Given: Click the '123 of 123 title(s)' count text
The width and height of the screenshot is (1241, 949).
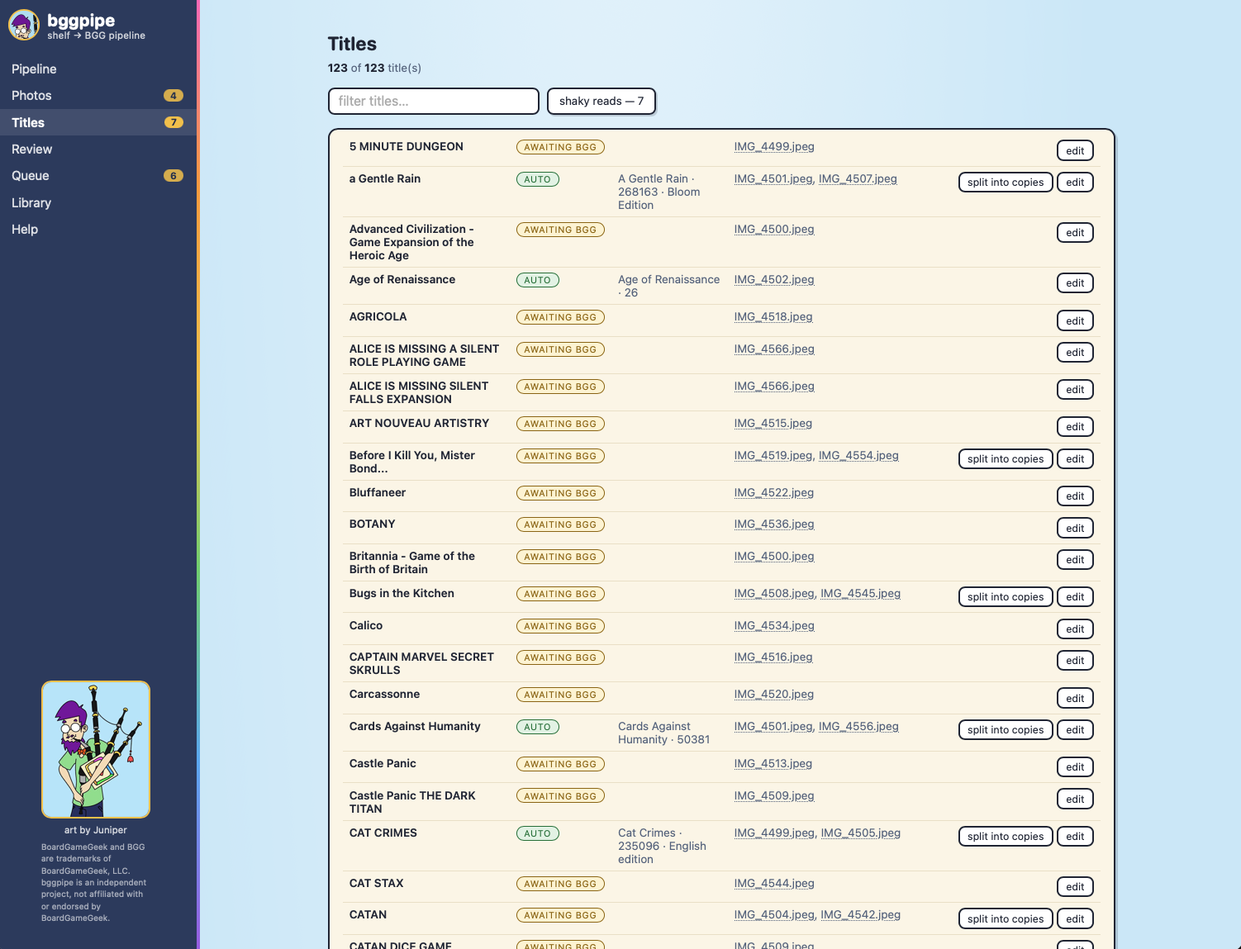Looking at the screenshot, I should pos(374,68).
